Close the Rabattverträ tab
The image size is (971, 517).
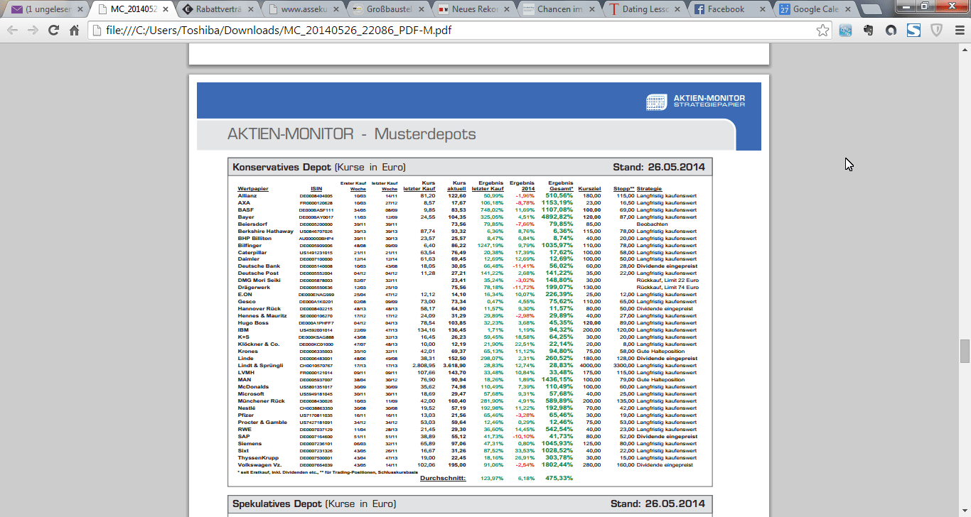[x=251, y=9]
